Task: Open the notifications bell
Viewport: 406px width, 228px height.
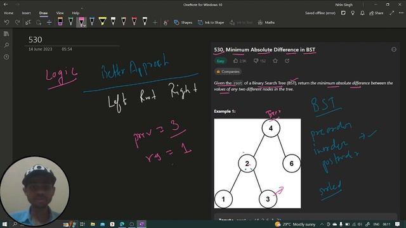Action: click(x=362, y=13)
